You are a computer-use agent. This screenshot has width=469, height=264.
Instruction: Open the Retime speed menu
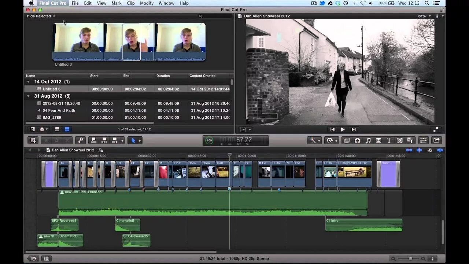[x=331, y=140]
